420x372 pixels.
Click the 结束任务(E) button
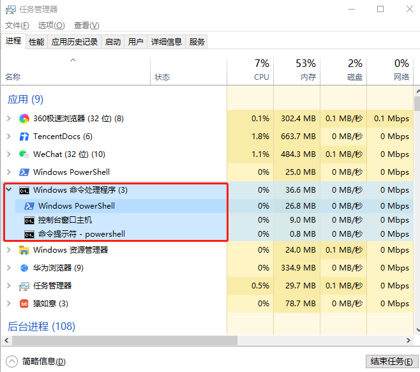(392, 362)
